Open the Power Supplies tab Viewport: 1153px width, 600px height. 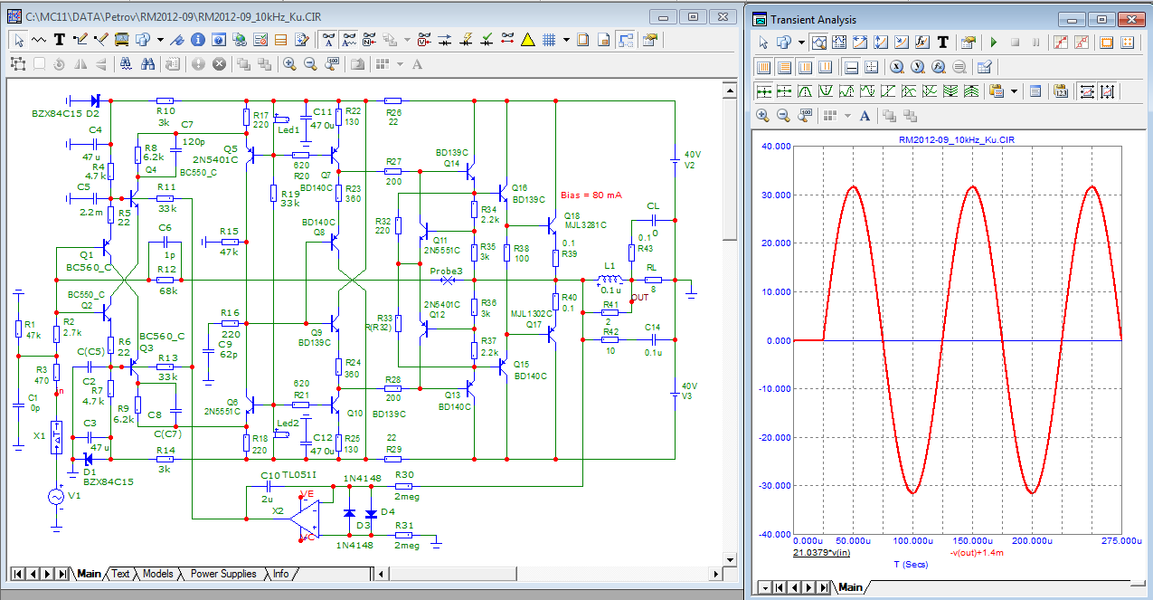(223, 574)
